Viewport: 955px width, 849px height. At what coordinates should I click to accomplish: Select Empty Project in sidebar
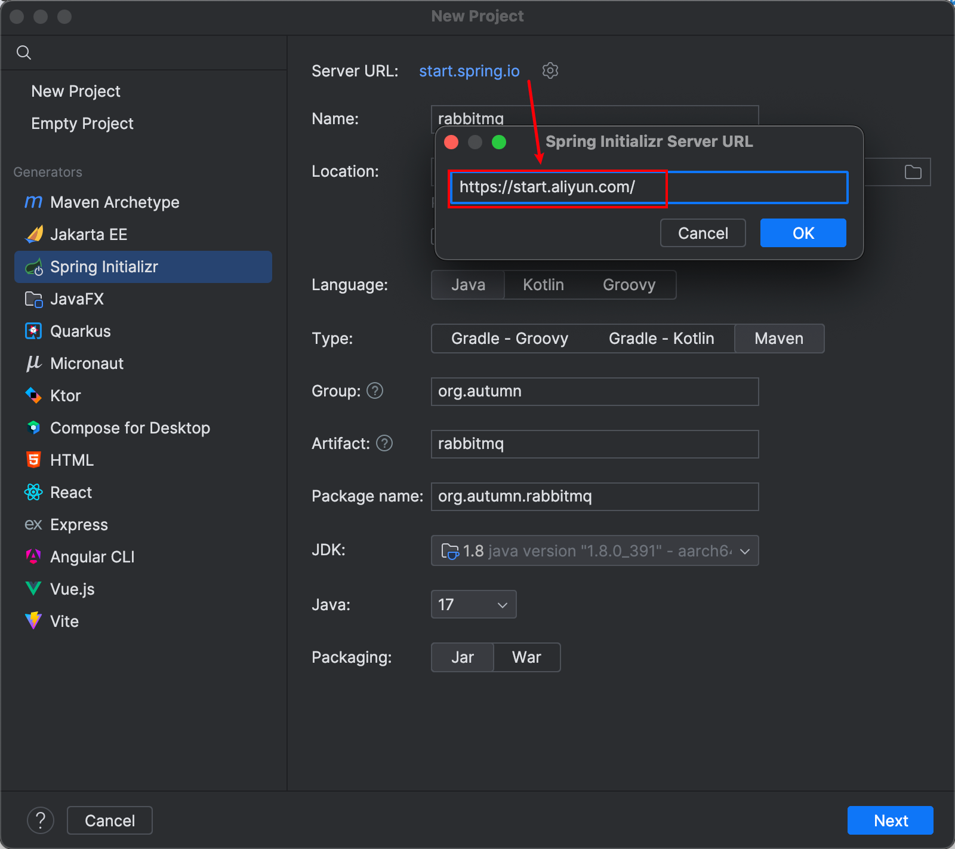(x=82, y=123)
